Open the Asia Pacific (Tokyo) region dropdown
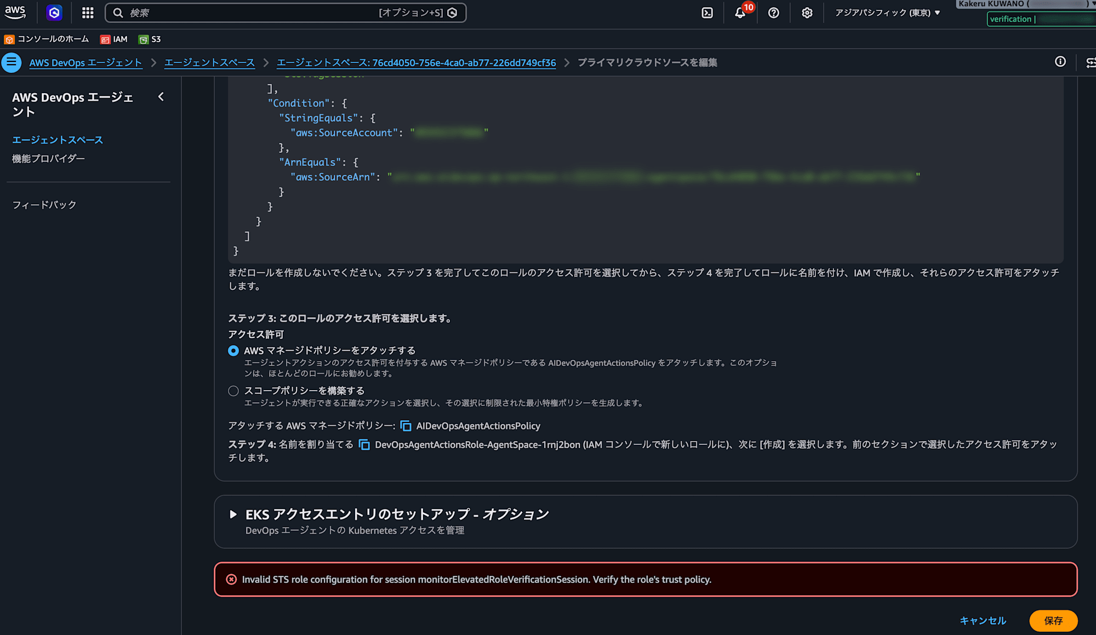The height and width of the screenshot is (635, 1096). coord(888,13)
